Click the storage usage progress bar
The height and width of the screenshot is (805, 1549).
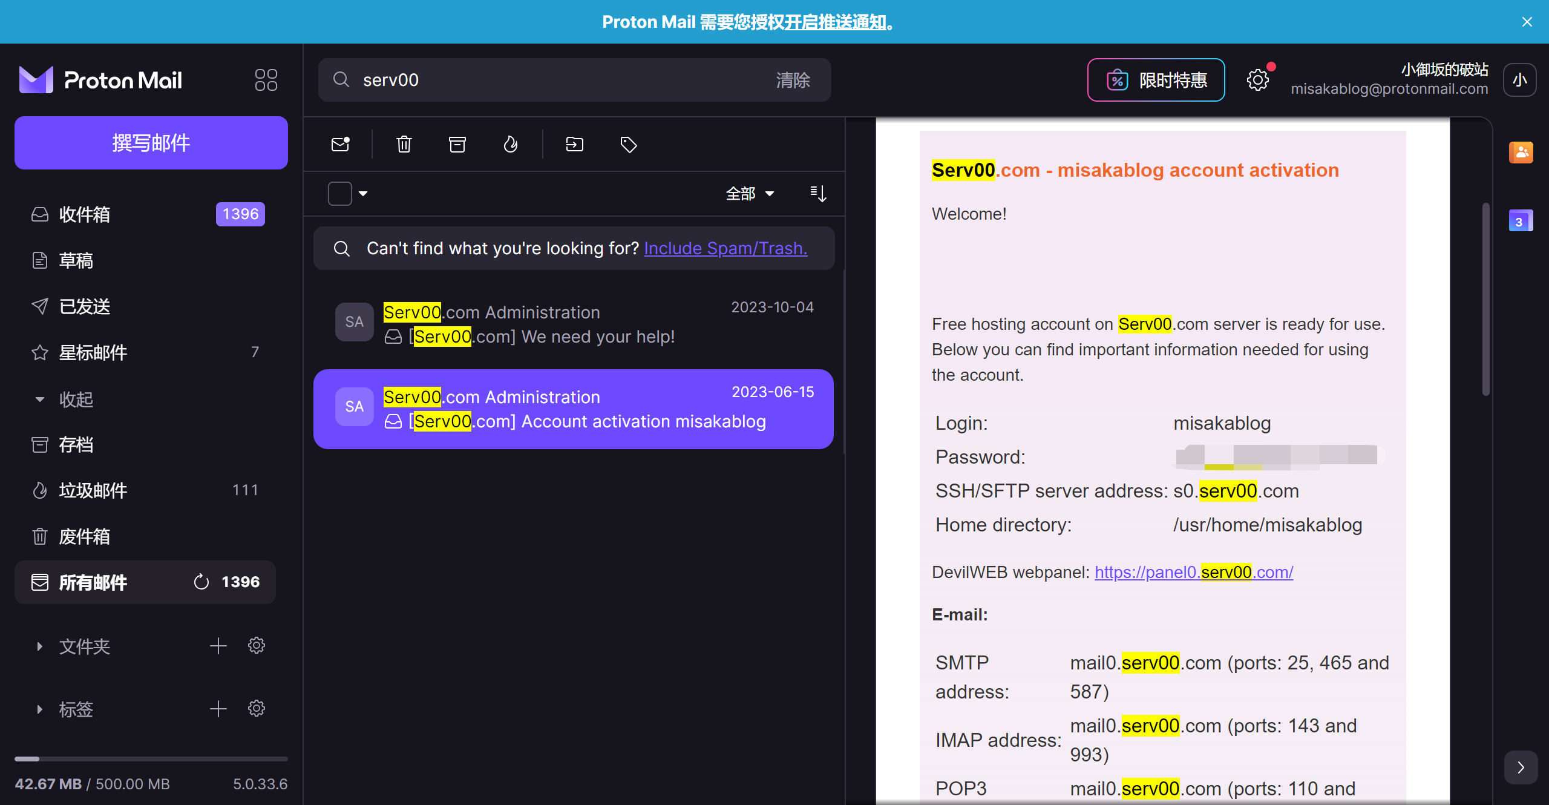[151, 758]
